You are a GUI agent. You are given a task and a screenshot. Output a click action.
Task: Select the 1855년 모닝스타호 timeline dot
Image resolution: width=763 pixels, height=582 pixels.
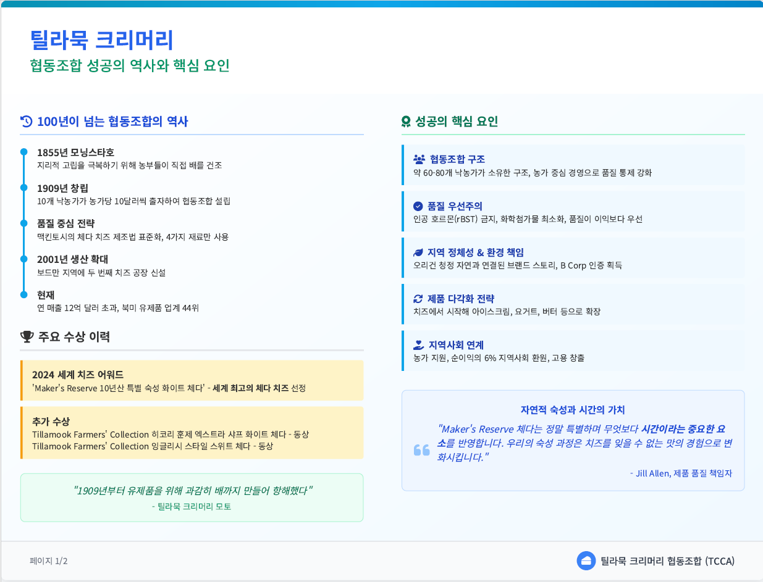24,152
